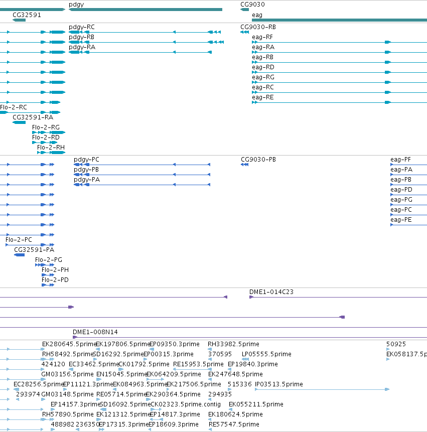Select transcript Flo-2-RG
This screenshot has width=427, height=432.
[x=49, y=132]
